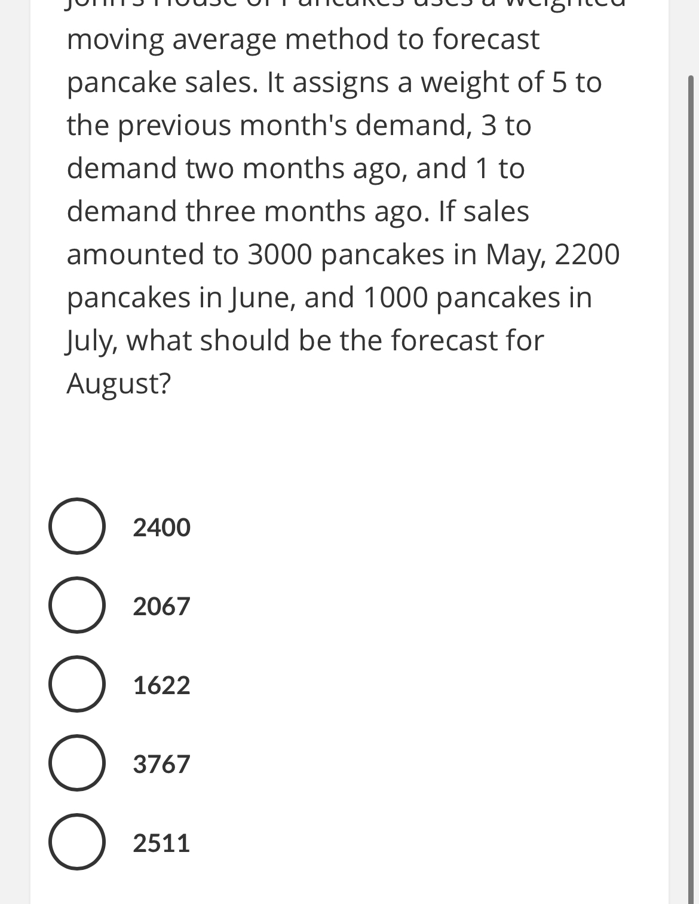Click the answer label 2400

click(x=161, y=527)
